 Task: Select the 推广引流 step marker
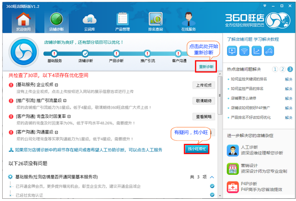pos(147,54)
